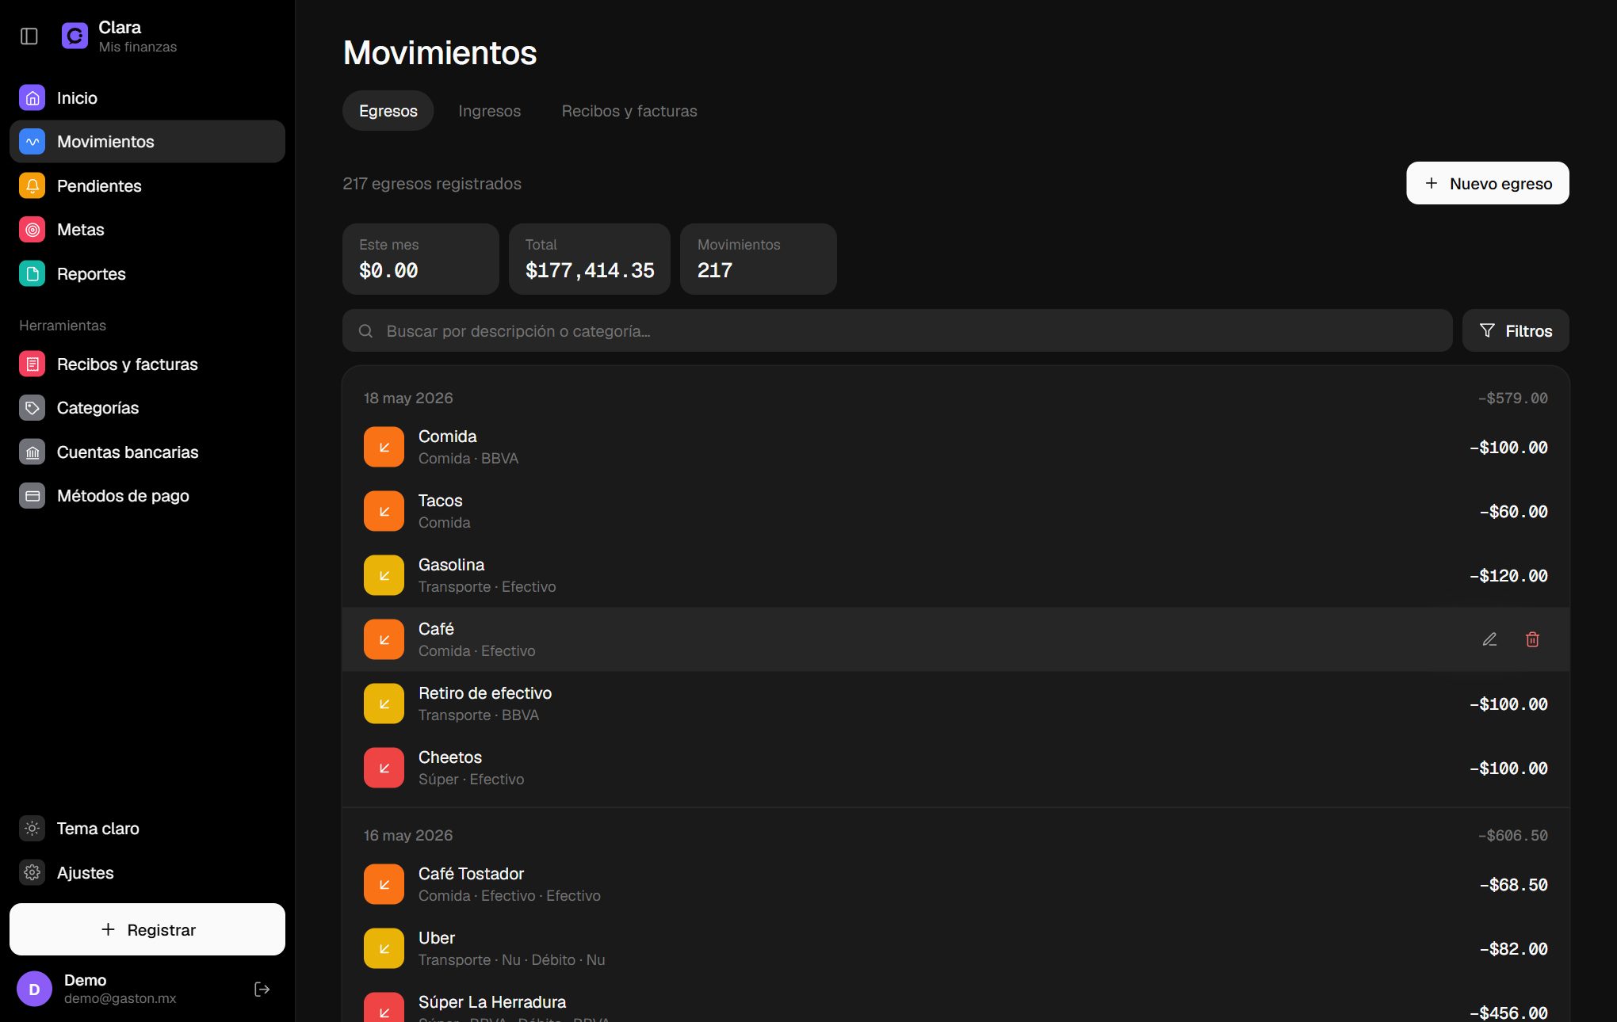Click the Ajustes gear icon
Image resolution: width=1617 pixels, height=1022 pixels.
coord(32,872)
